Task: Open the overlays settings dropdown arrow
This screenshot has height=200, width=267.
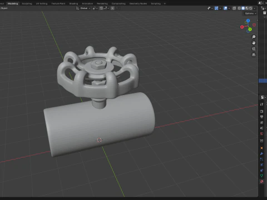Action: 229,8
